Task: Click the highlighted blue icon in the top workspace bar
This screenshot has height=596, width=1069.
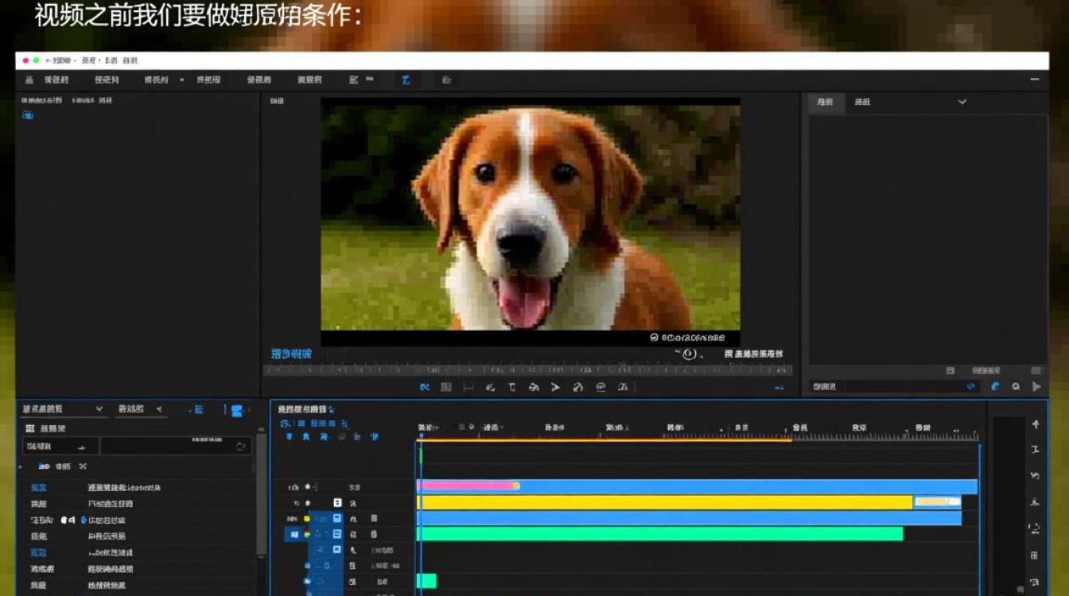Action: [406, 79]
